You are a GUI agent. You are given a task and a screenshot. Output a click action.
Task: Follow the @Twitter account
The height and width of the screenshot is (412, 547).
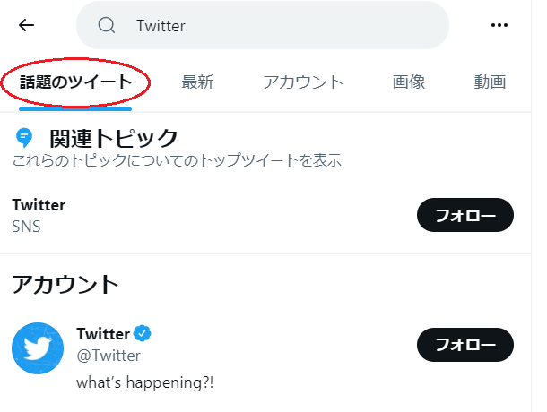[x=465, y=344]
